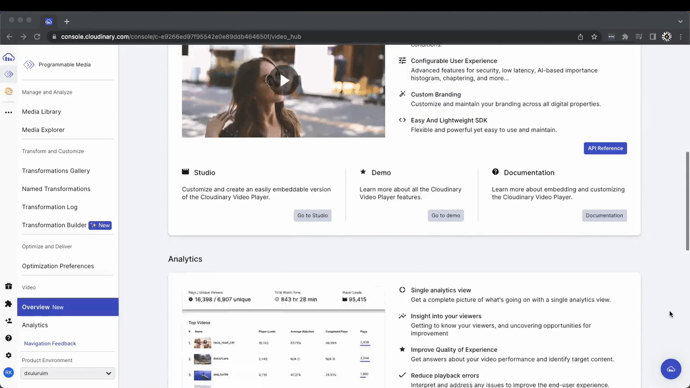Click the Cloudinary cloud logo in sidebar
This screenshot has height=388, width=690.
[x=9, y=57]
